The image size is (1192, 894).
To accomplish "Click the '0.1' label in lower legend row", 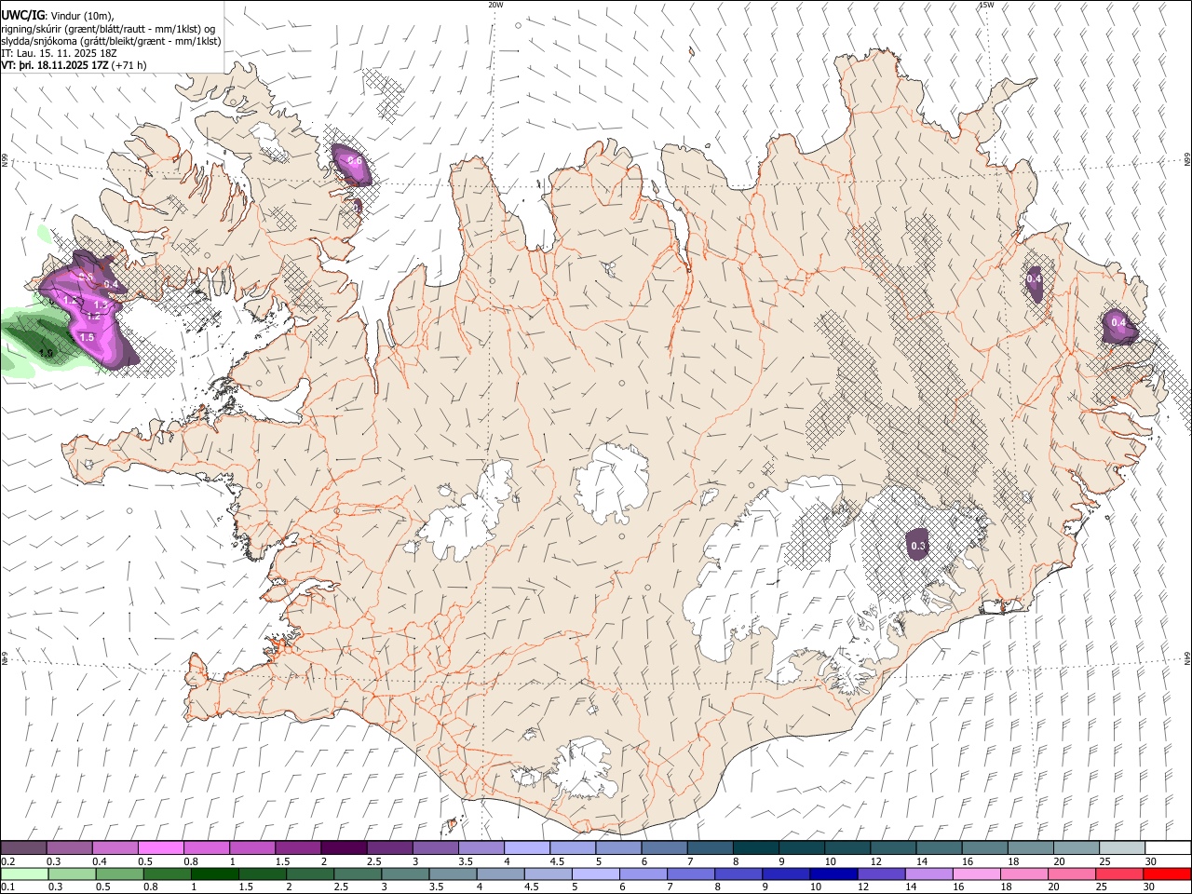I will (7, 887).
